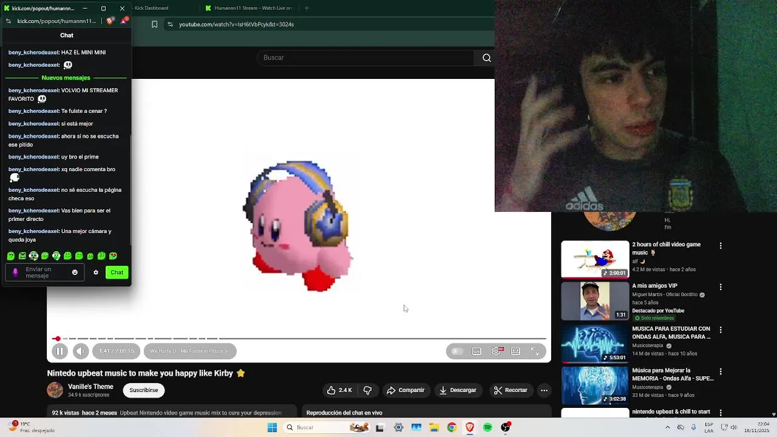Viewport: 777px width, 437px height.
Task: Open OBS Studio from the taskbar
Action: [506, 427]
